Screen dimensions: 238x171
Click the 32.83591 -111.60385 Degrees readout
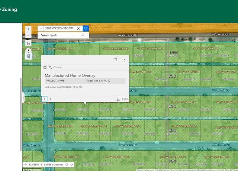[x=46, y=165]
